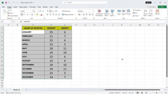Open the File menu

[x=3, y=7]
